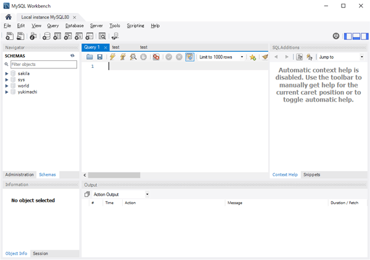
Task: Click the Filter objects search field
Action: point(43,64)
